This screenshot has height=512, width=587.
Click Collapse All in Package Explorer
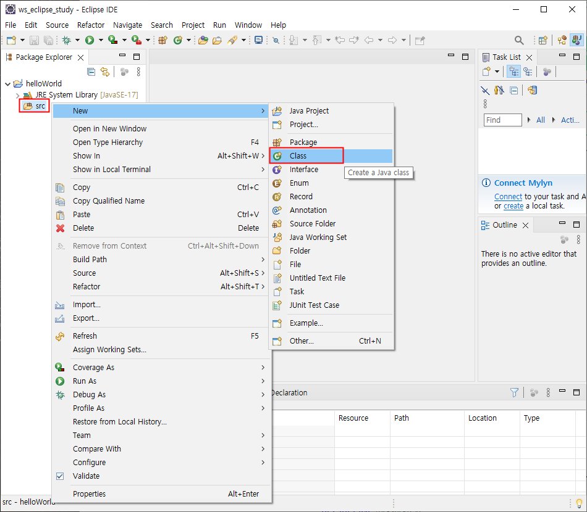click(91, 72)
